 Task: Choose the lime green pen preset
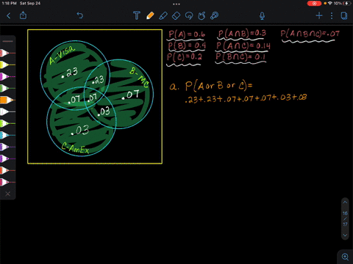[x=7, y=123]
